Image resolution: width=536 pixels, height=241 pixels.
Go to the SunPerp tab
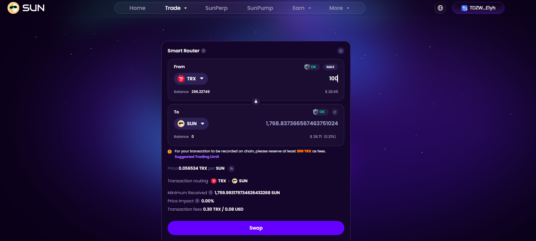[x=217, y=8]
